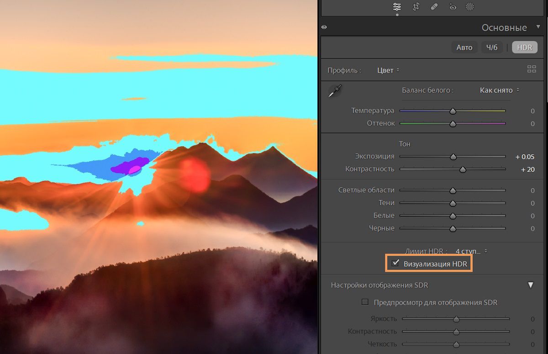Open the Профиль Цвет dropdown

388,70
